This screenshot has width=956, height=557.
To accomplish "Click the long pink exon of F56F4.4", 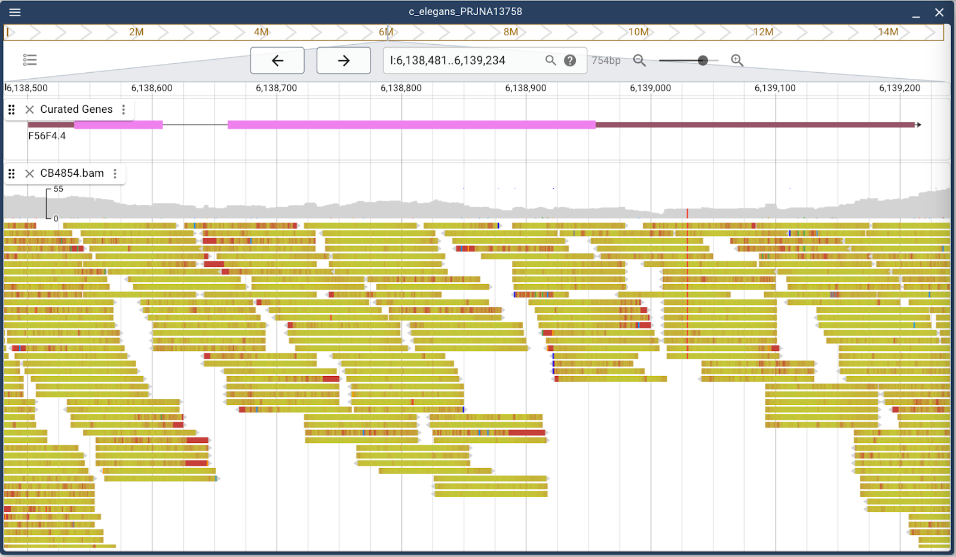I will point(412,125).
